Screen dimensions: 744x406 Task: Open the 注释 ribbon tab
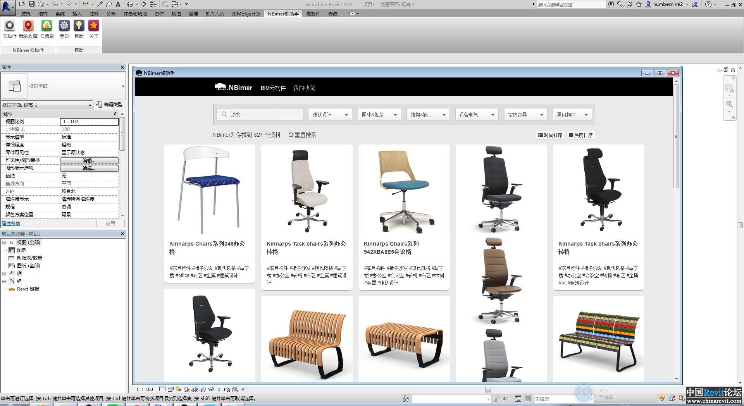94,14
